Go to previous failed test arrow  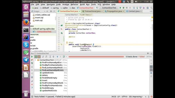(57, 57)
